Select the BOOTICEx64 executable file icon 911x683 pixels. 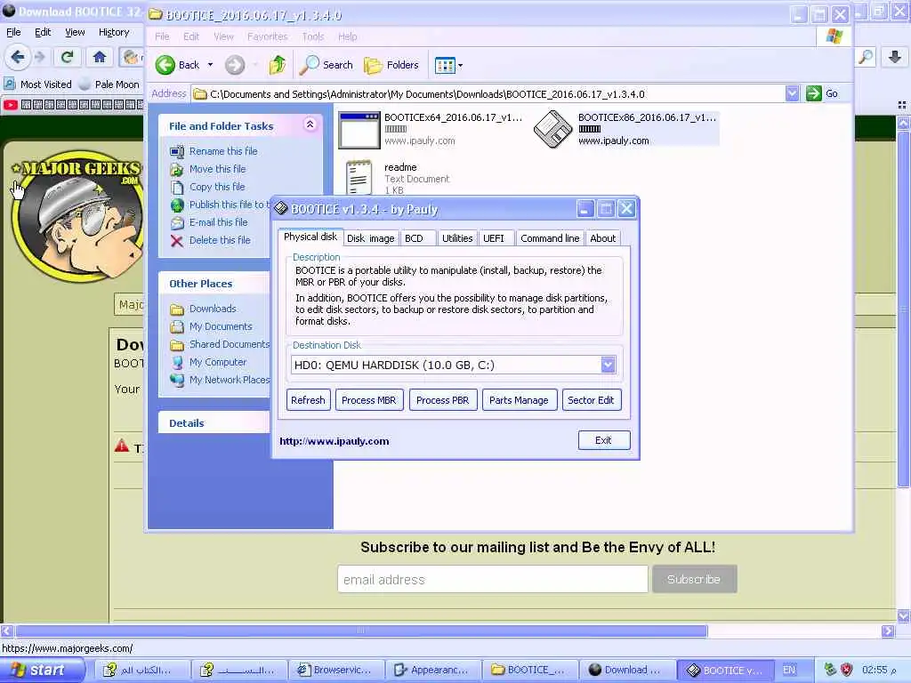coord(359,130)
